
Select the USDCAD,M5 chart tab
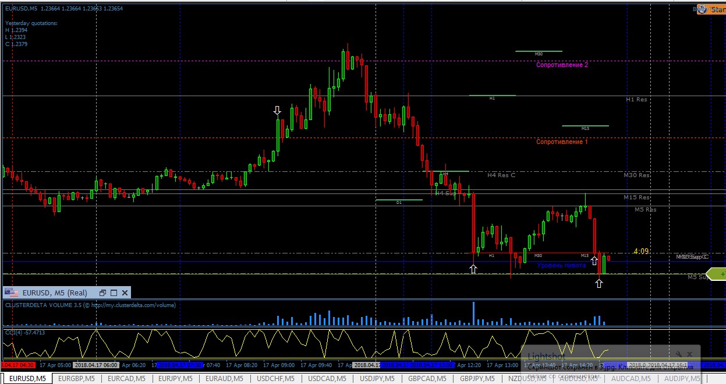pyautogui.click(x=327, y=379)
